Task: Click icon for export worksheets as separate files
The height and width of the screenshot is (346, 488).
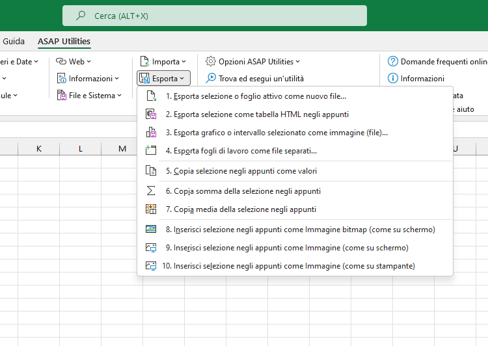Action: (x=151, y=150)
